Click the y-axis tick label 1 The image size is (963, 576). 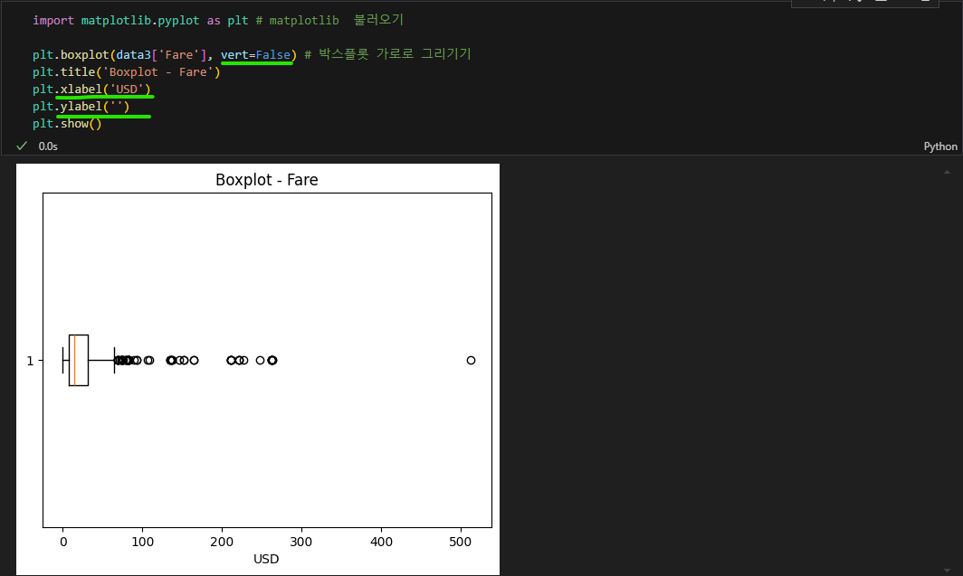[x=30, y=361]
